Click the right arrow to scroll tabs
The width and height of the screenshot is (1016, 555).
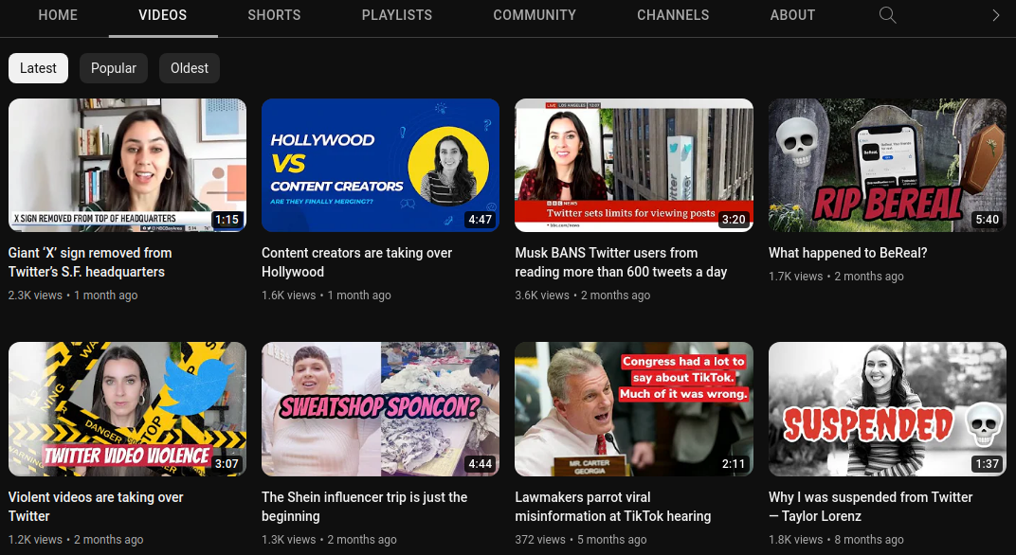[x=995, y=15]
